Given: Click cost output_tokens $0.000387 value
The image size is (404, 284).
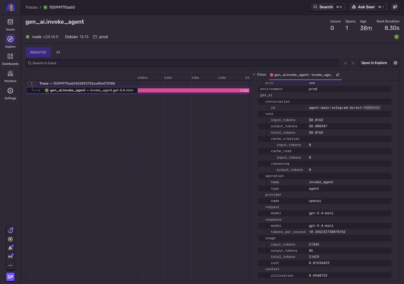Looking at the screenshot, I should pos(318,126).
